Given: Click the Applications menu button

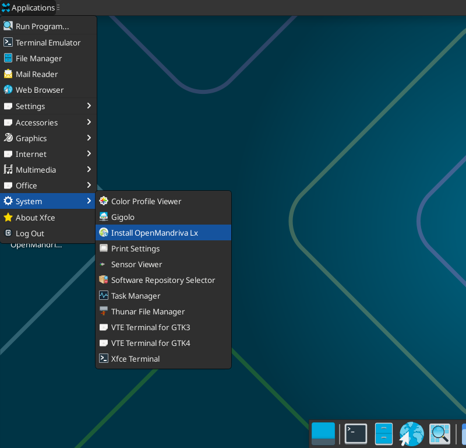Looking at the screenshot, I should pos(28,8).
